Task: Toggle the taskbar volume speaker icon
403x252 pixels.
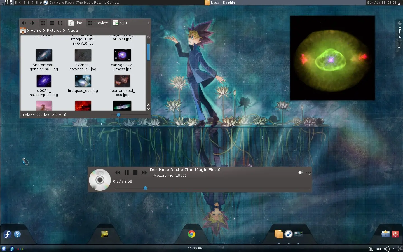Action: point(386,249)
